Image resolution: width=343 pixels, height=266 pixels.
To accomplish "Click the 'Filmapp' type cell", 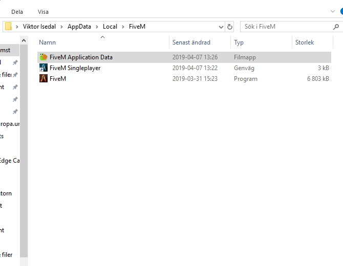I will (245, 57).
